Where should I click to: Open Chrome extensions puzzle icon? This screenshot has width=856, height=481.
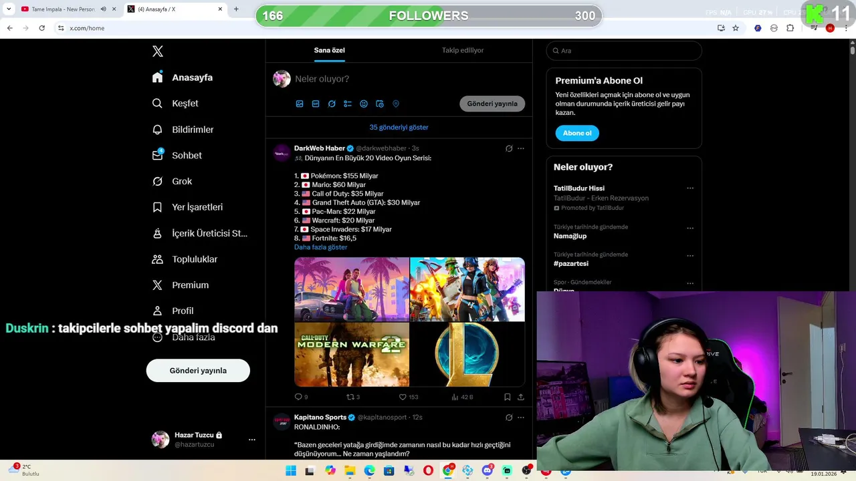[790, 28]
